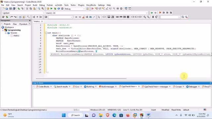Zoom out with the magnifier minus icon
Screen dimensions: 212x119
(148, 17)
